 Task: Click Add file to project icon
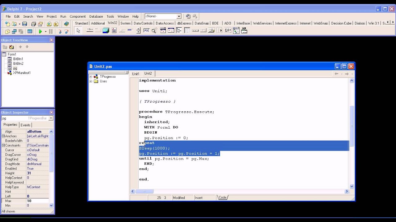tap(49, 24)
